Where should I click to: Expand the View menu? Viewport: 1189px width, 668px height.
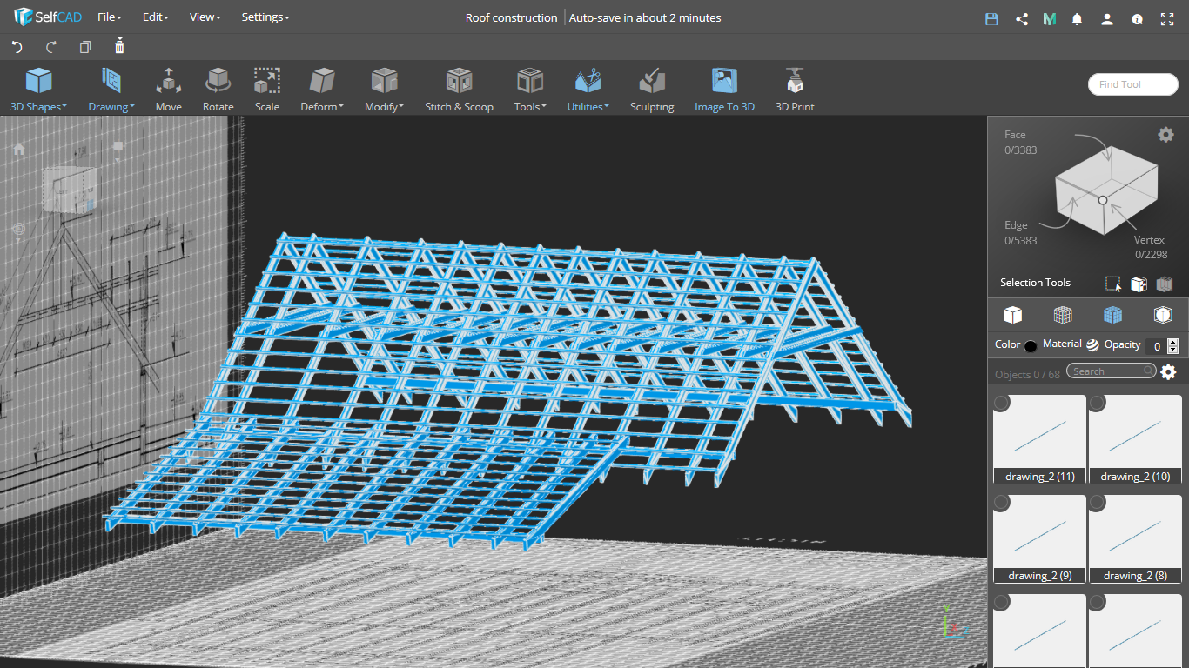pyautogui.click(x=205, y=17)
